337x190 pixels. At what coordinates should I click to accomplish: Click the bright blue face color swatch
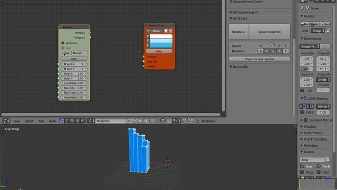(x=161, y=45)
